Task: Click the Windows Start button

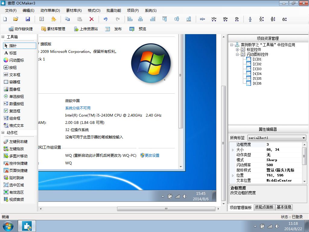Action: [8, 226]
